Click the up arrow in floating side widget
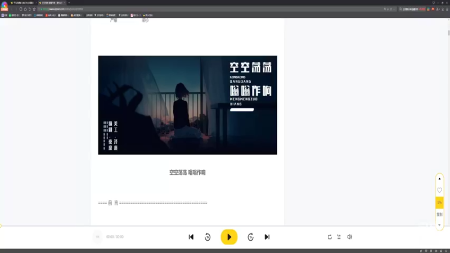Viewport: 450px width, 253px height. [439, 179]
